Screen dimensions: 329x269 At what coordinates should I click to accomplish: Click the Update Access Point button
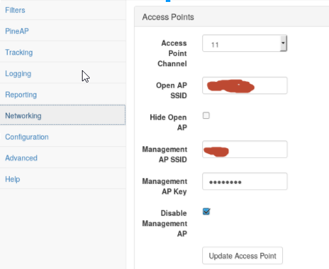[x=243, y=255]
